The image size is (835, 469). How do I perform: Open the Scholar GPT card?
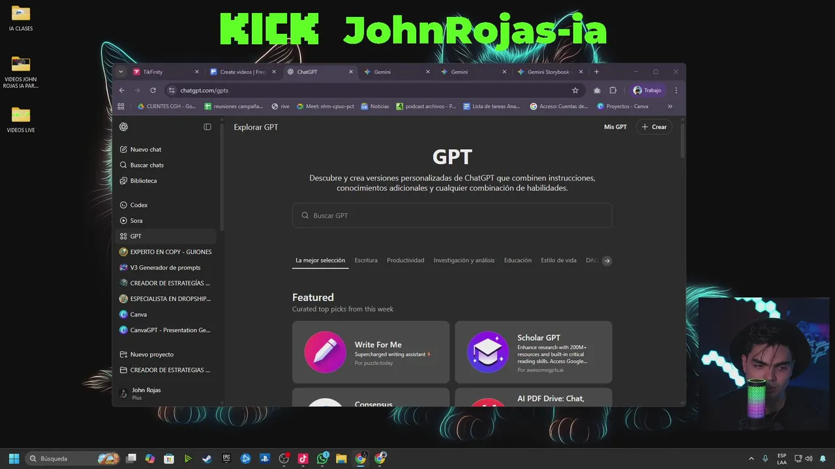coord(534,352)
